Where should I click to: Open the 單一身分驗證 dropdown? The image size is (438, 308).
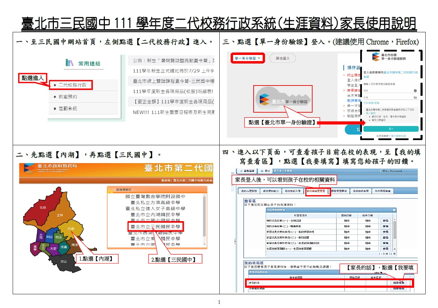[x=247, y=58]
